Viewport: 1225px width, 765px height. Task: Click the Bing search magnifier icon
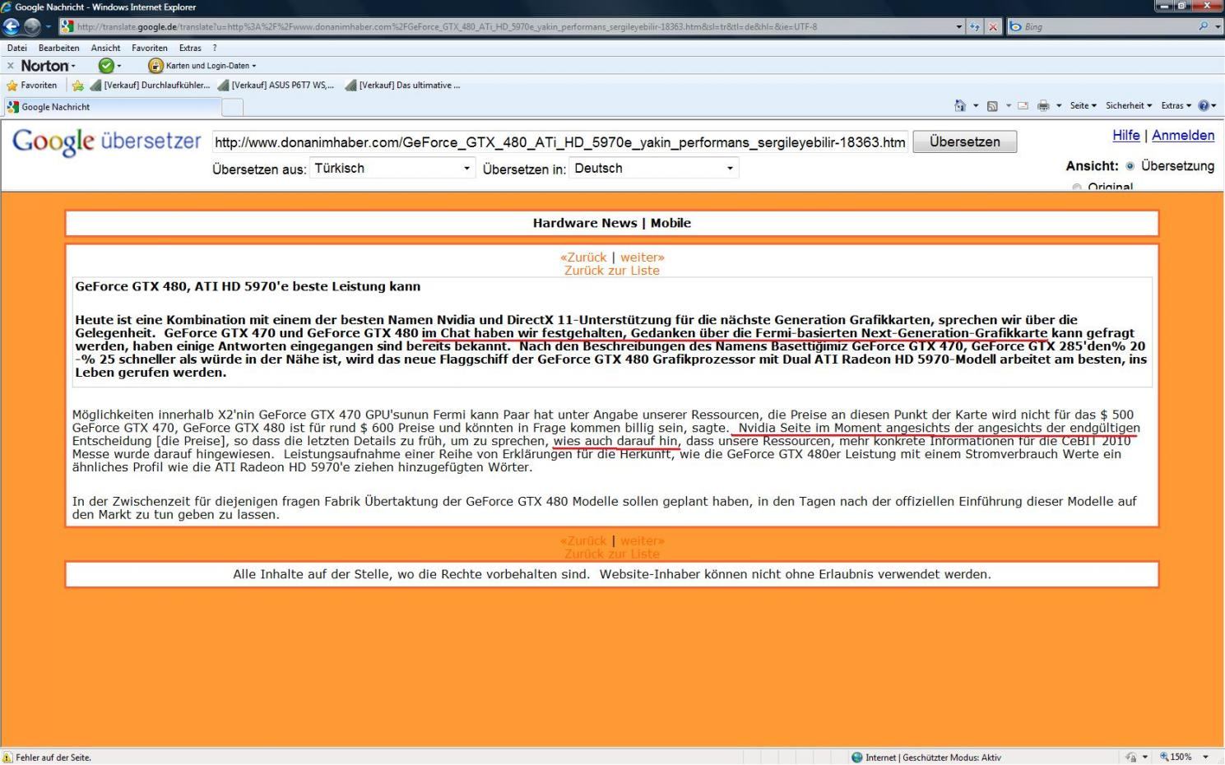pos(1204,26)
